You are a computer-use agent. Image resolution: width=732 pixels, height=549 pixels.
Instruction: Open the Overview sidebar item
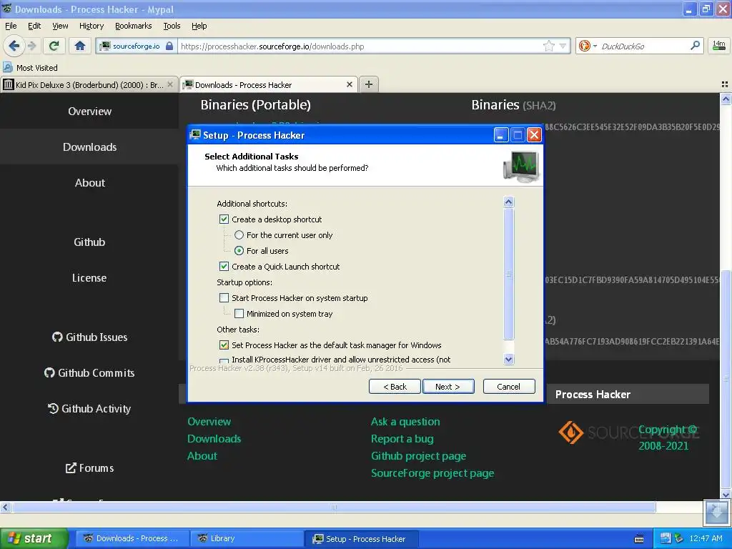(x=89, y=111)
